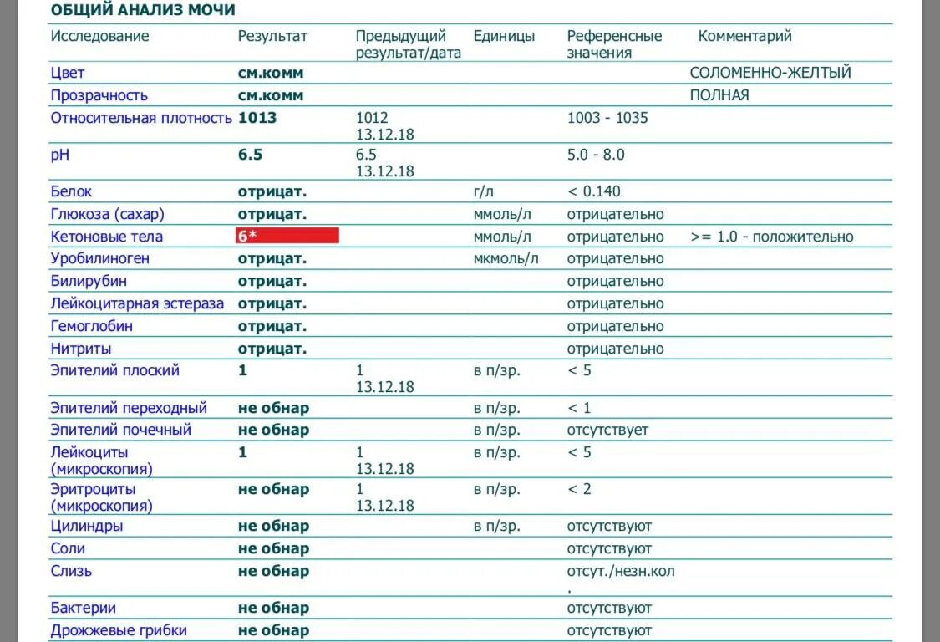Select 'Глюкоза (сахар)' row label
The width and height of the screenshot is (940, 642).
pyautogui.click(x=107, y=214)
